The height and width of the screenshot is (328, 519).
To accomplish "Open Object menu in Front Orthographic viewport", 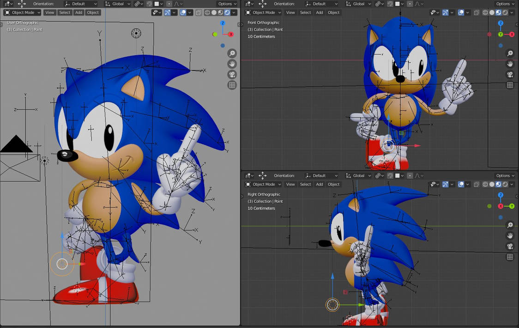I will [334, 12].
